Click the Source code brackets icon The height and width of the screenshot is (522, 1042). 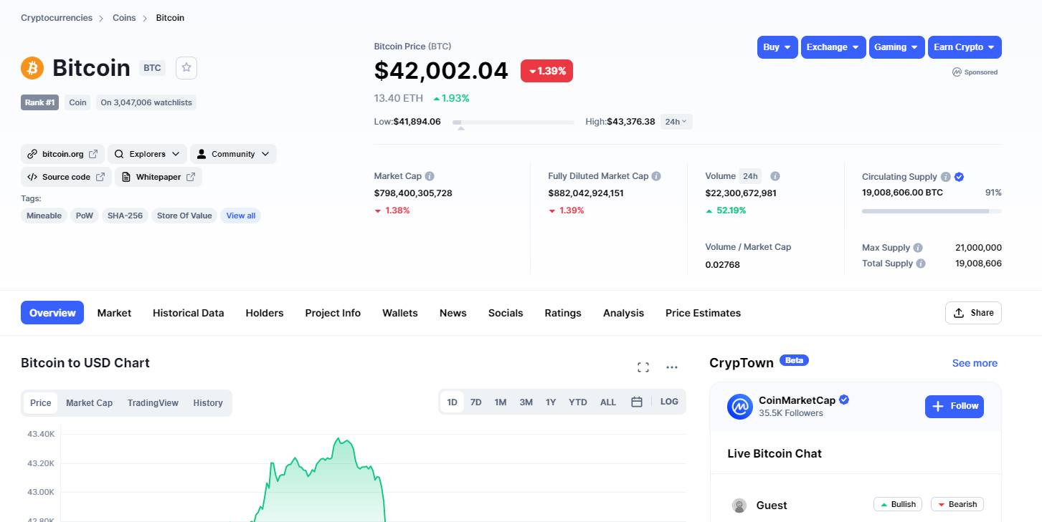click(32, 177)
